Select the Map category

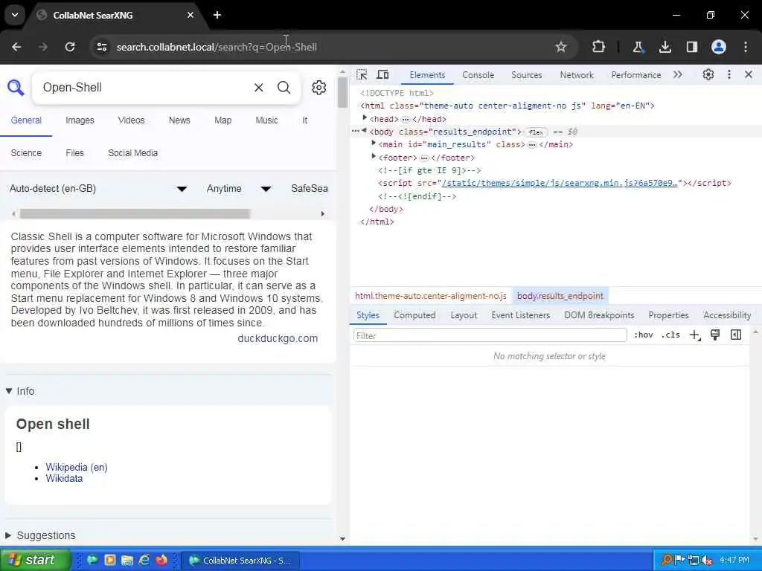coord(223,120)
